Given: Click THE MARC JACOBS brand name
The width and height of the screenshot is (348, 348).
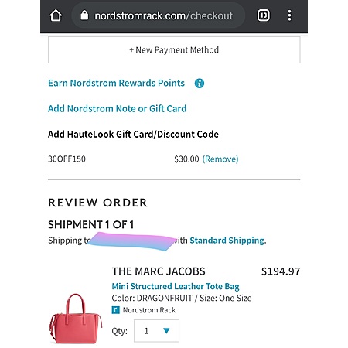Looking at the screenshot, I should pyautogui.click(x=159, y=271).
